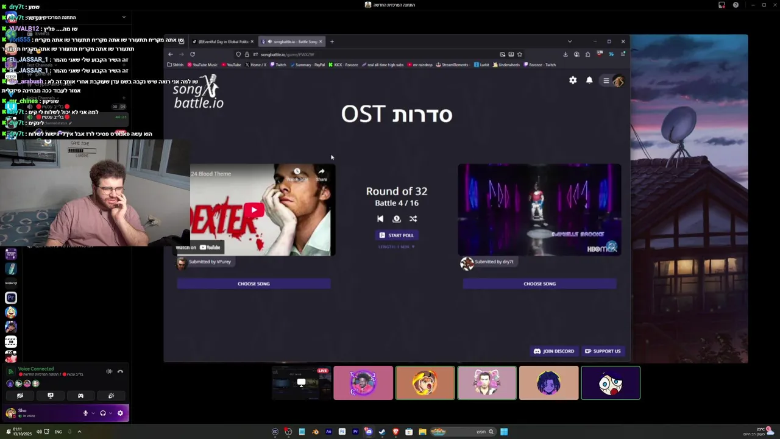Open File Explorer from the taskbar

click(422, 432)
